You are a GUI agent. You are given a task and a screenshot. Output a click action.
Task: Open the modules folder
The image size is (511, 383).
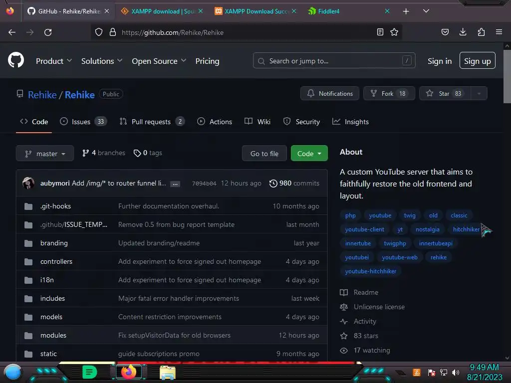point(53,335)
